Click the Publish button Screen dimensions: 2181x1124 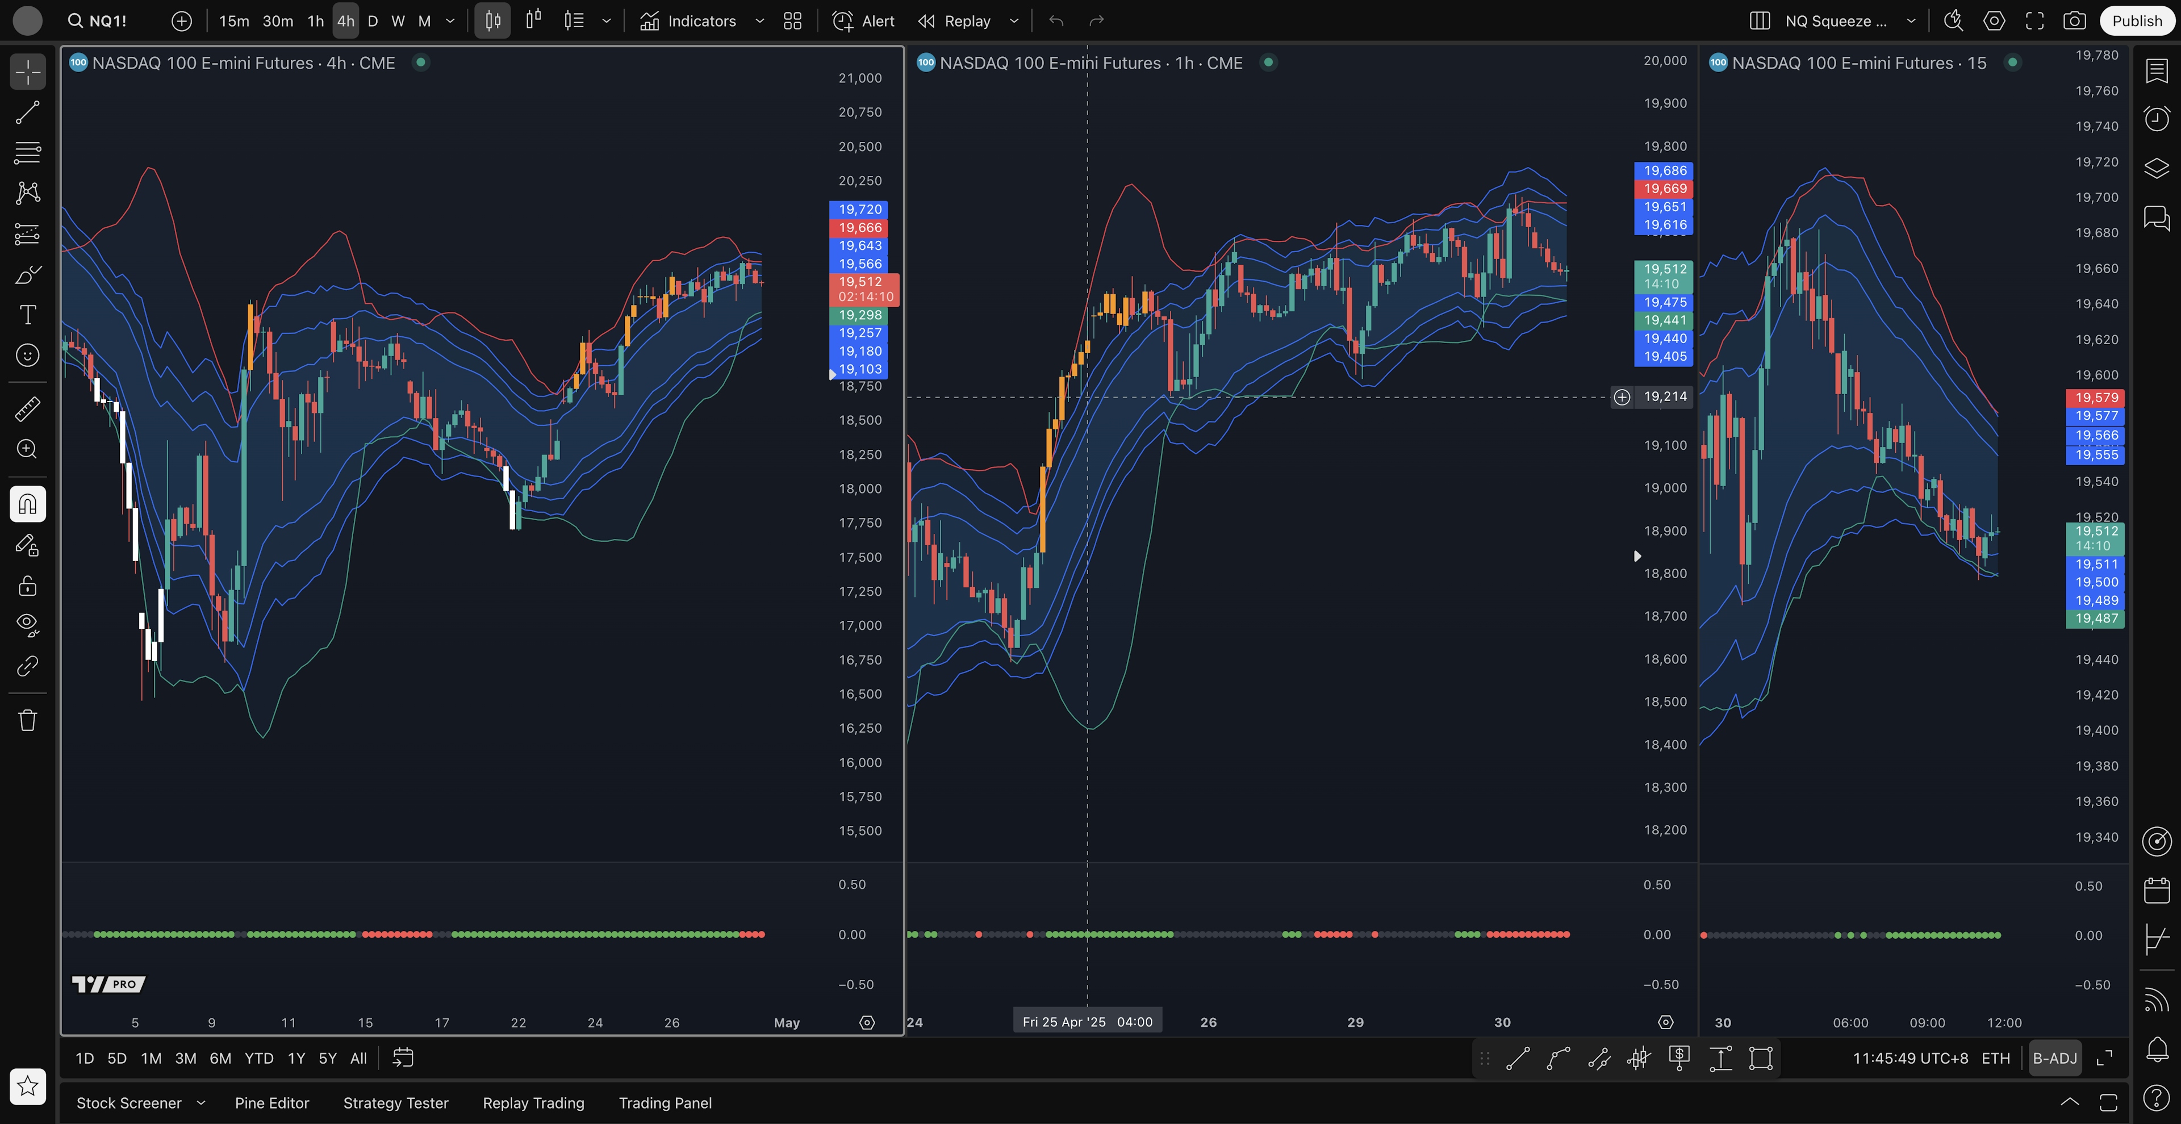pos(2136,21)
